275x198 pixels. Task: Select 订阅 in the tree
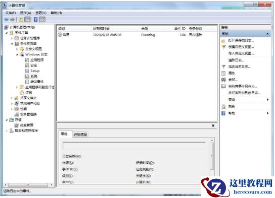tap(29, 93)
